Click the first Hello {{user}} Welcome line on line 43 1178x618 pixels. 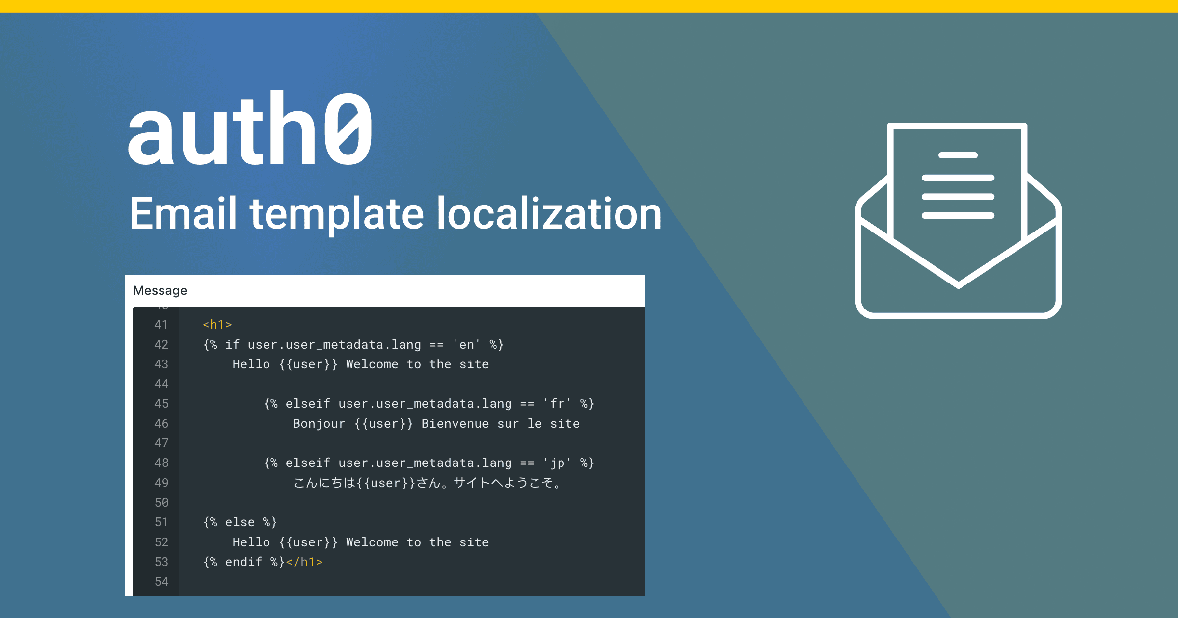click(x=360, y=364)
